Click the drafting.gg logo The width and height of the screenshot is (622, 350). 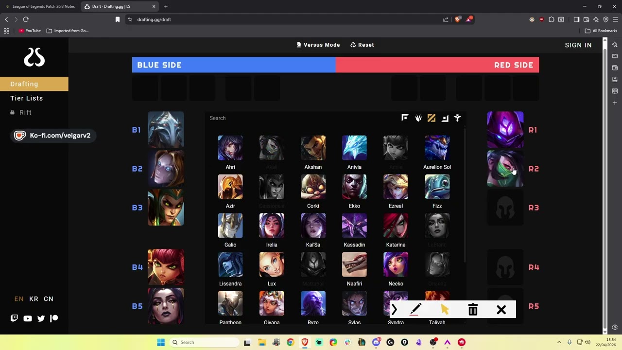(x=34, y=58)
